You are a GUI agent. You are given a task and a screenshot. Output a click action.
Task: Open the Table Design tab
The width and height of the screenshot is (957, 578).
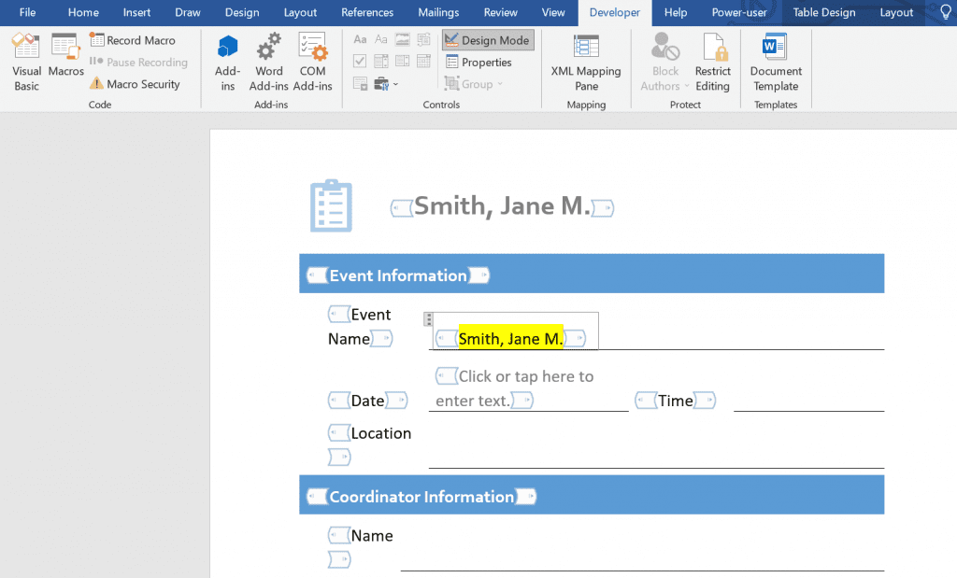tap(823, 12)
